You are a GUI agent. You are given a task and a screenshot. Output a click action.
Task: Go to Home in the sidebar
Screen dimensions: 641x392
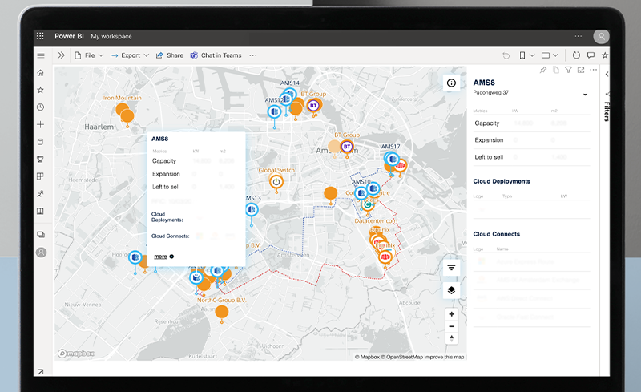click(41, 73)
